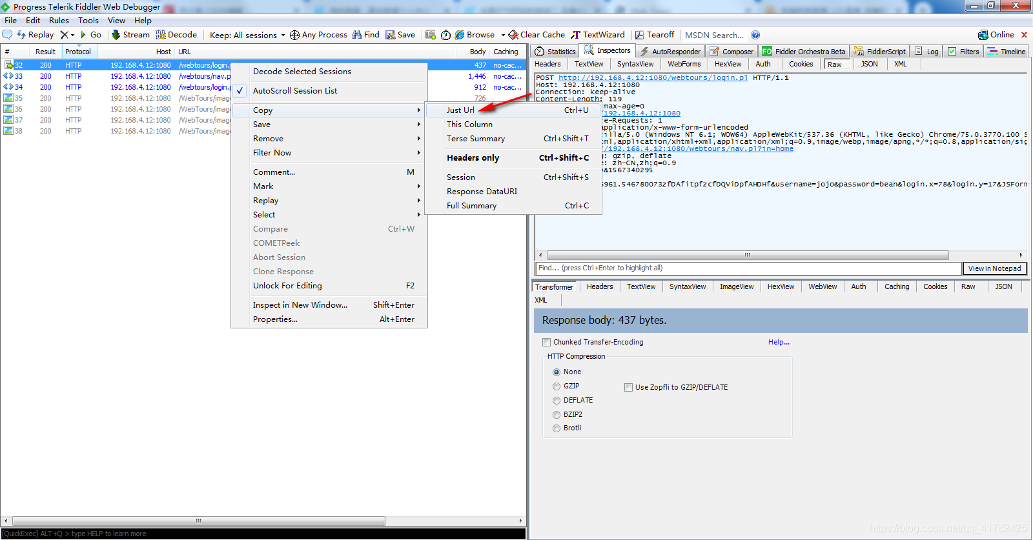Open the Filters tab
Viewport: 1033px width, 540px height.
963,51
